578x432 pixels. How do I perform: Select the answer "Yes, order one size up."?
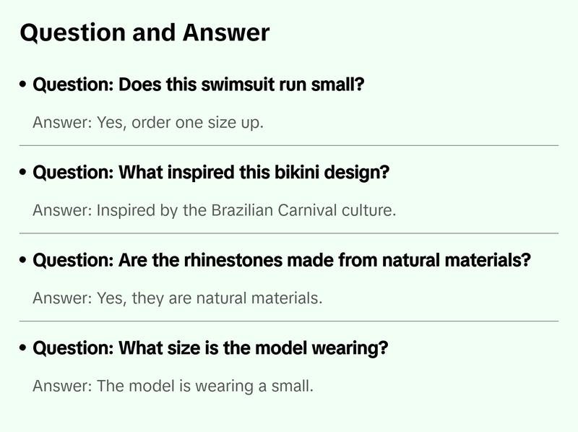point(148,122)
